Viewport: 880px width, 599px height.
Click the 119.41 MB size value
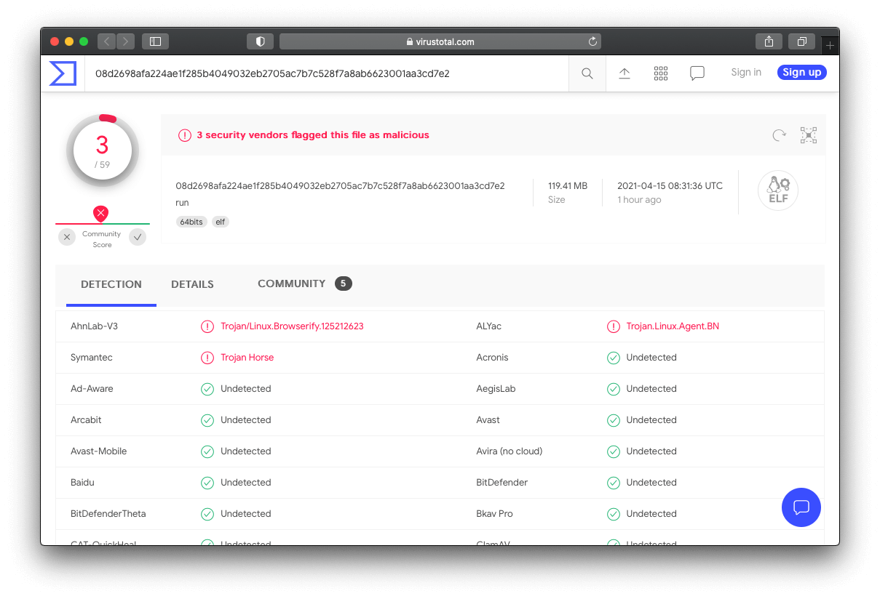(568, 186)
